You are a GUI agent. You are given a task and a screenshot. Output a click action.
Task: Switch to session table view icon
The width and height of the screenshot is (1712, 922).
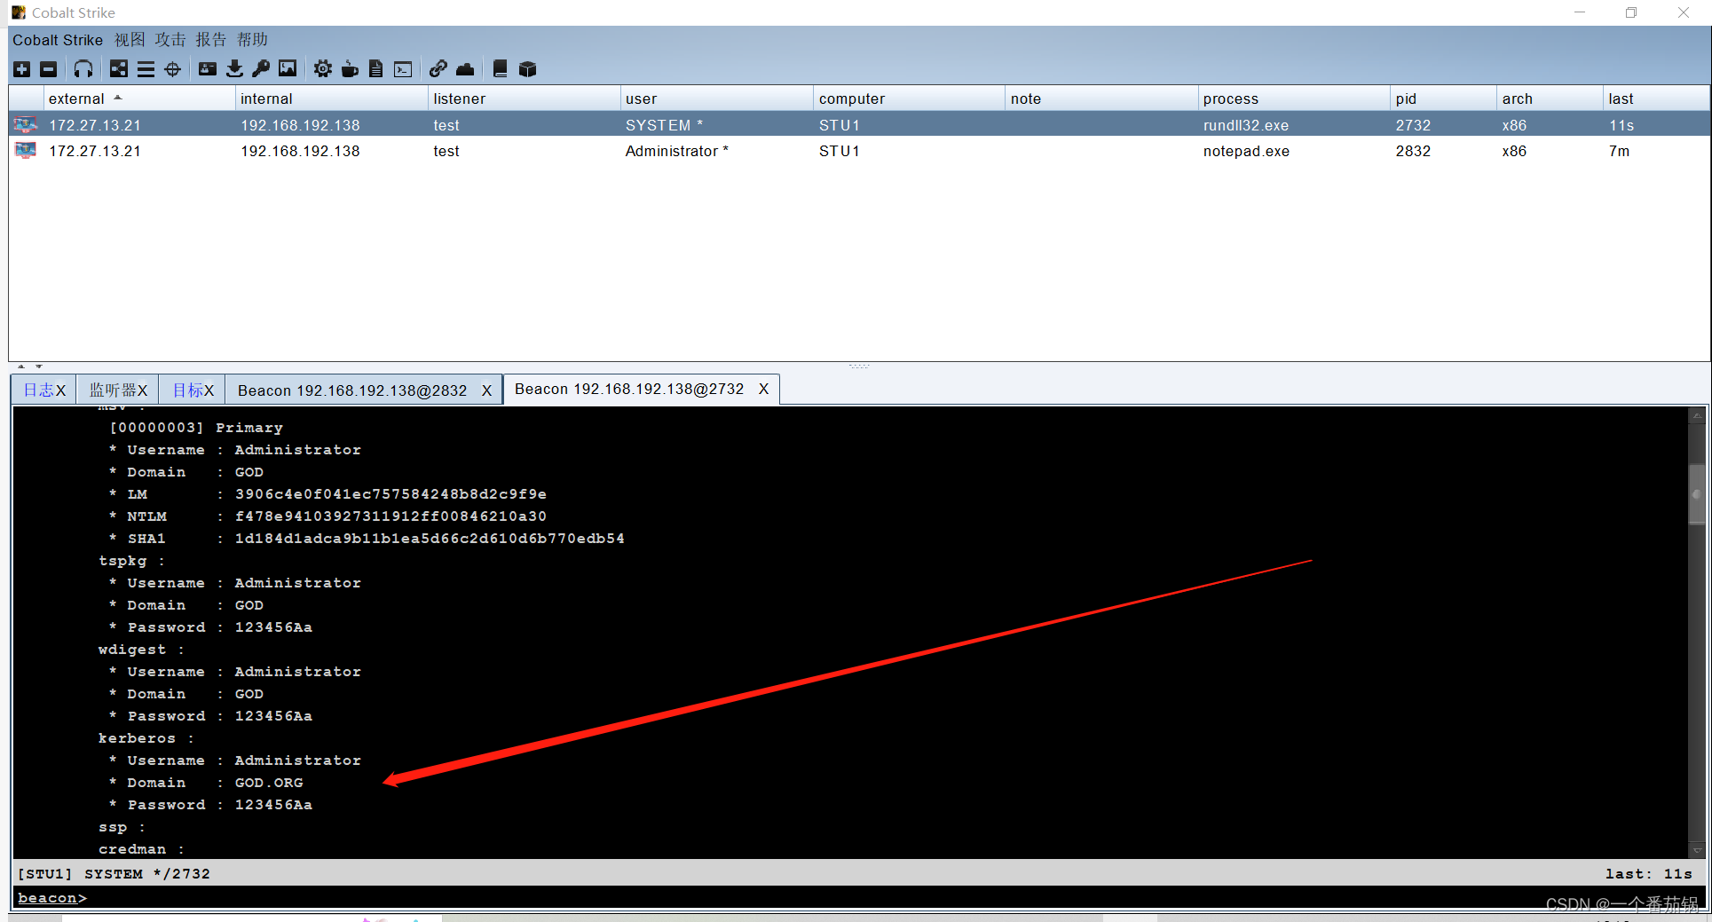click(146, 69)
